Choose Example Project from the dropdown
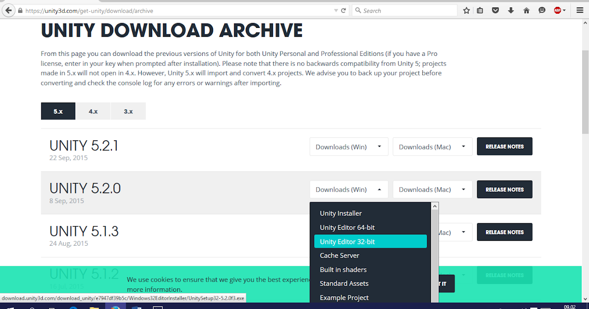Image resolution: width=589 pixels, height=309 pixels. click(371, 298)
